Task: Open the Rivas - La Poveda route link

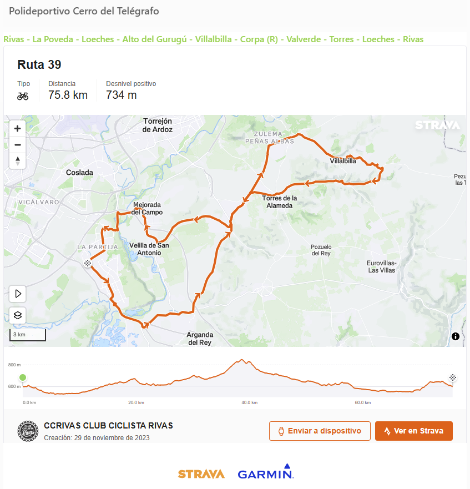Action: (x=213, y=39)
